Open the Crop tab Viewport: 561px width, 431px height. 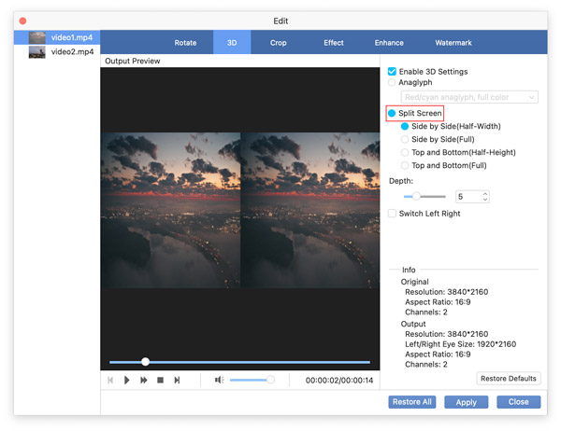pos(278,43)
